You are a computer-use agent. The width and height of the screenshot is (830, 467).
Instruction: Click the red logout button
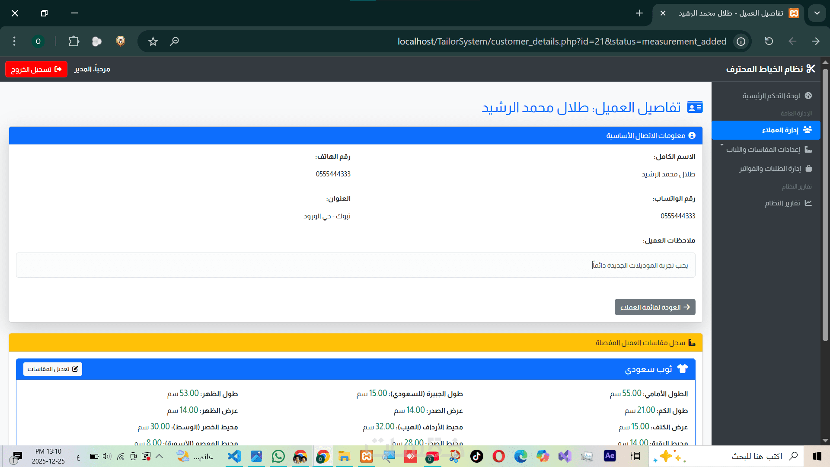pos(36,69)
